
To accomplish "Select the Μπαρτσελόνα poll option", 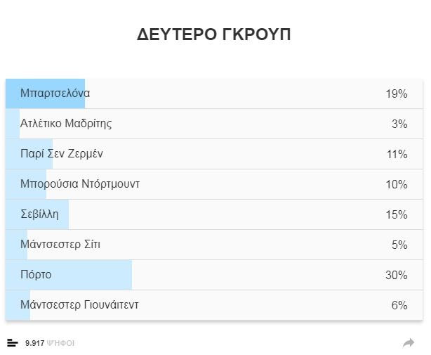I will (x=55, y=93).
